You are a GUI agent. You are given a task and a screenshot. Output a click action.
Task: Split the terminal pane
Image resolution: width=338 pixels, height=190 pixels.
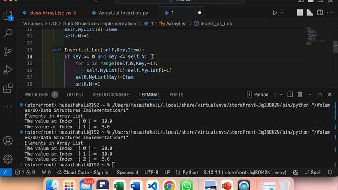pos(290,94)
